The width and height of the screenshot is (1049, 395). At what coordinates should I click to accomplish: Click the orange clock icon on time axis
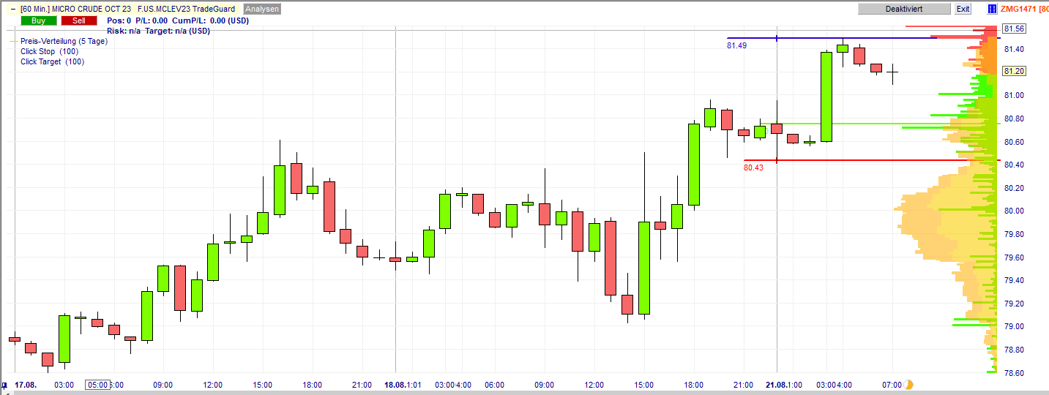[x=909, y=384]
